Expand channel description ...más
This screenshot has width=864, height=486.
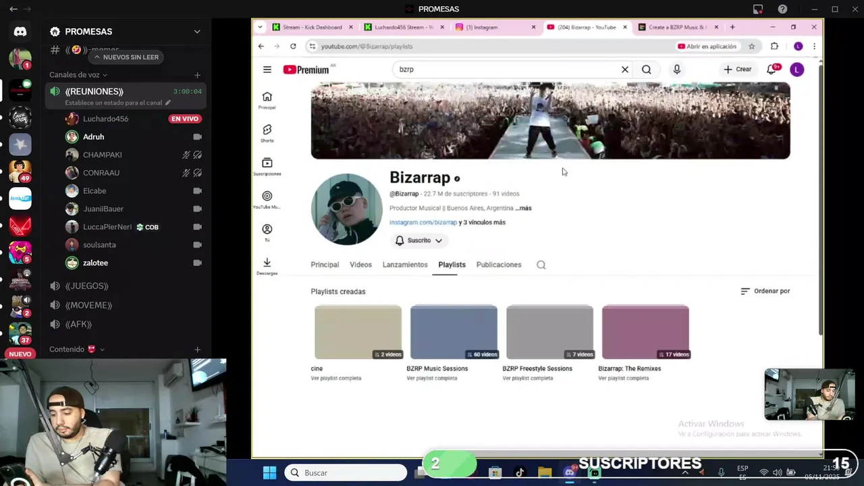(x=523, y=208)
